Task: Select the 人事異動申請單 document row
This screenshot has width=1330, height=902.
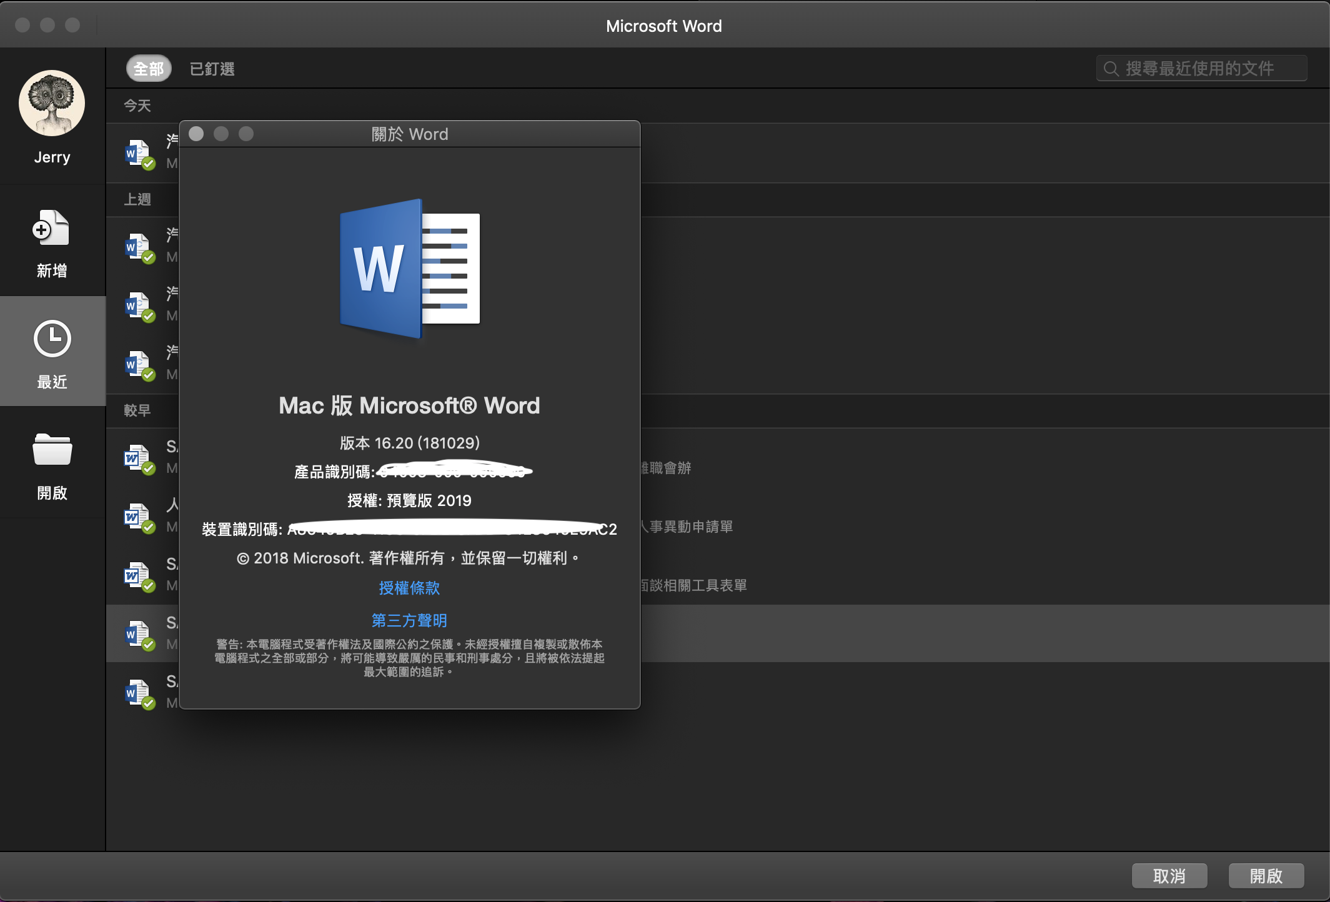Action: (x=687, y=527)
